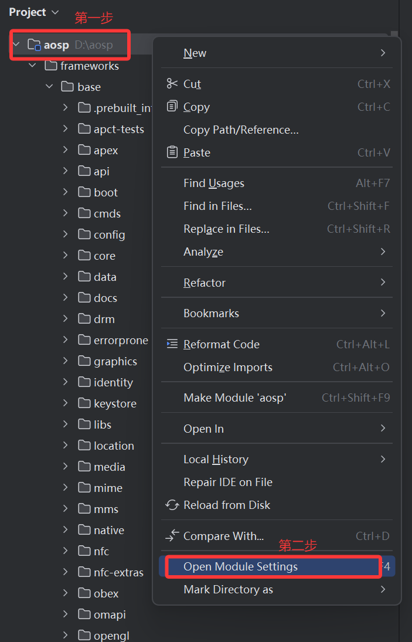
Task: Open the Refactor submenu
Action: pos(277,283)
